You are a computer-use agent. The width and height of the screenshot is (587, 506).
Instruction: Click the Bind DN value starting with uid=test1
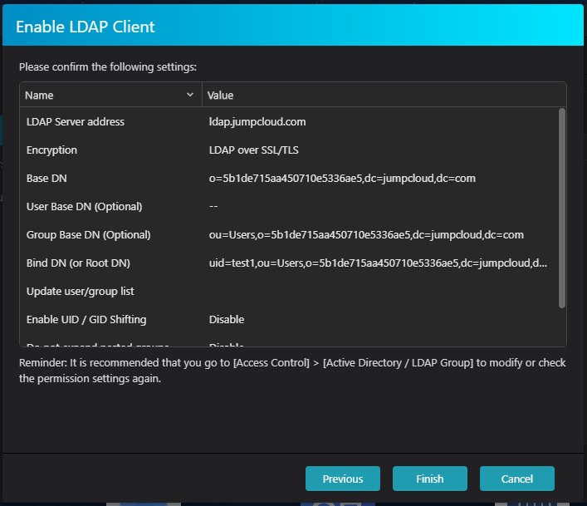[378, 263]
